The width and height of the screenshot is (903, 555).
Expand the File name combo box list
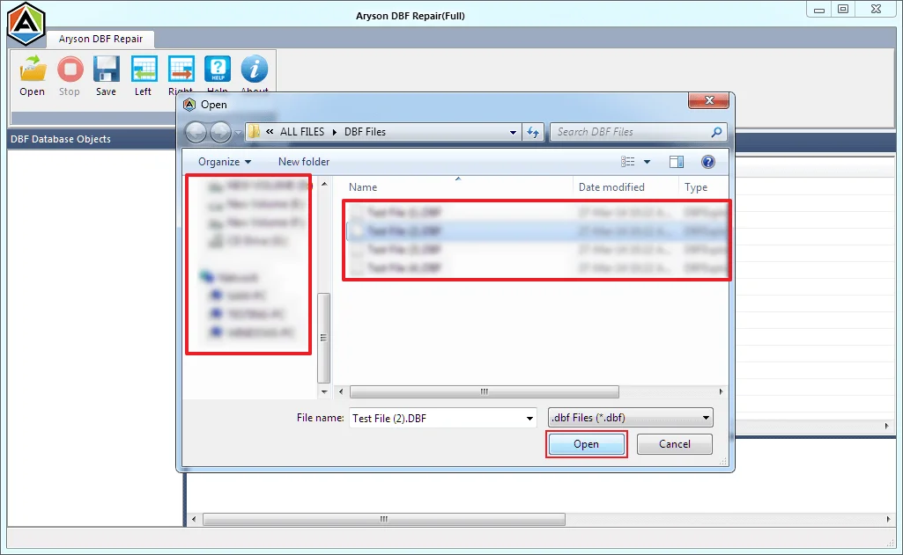point(529,418)
